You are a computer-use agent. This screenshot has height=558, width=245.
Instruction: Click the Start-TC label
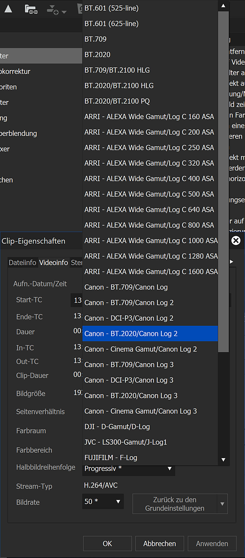pyautogui.click(x=29, y=300)
